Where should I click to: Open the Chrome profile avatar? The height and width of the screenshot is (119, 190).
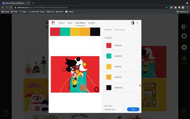[x=183, y=7]
